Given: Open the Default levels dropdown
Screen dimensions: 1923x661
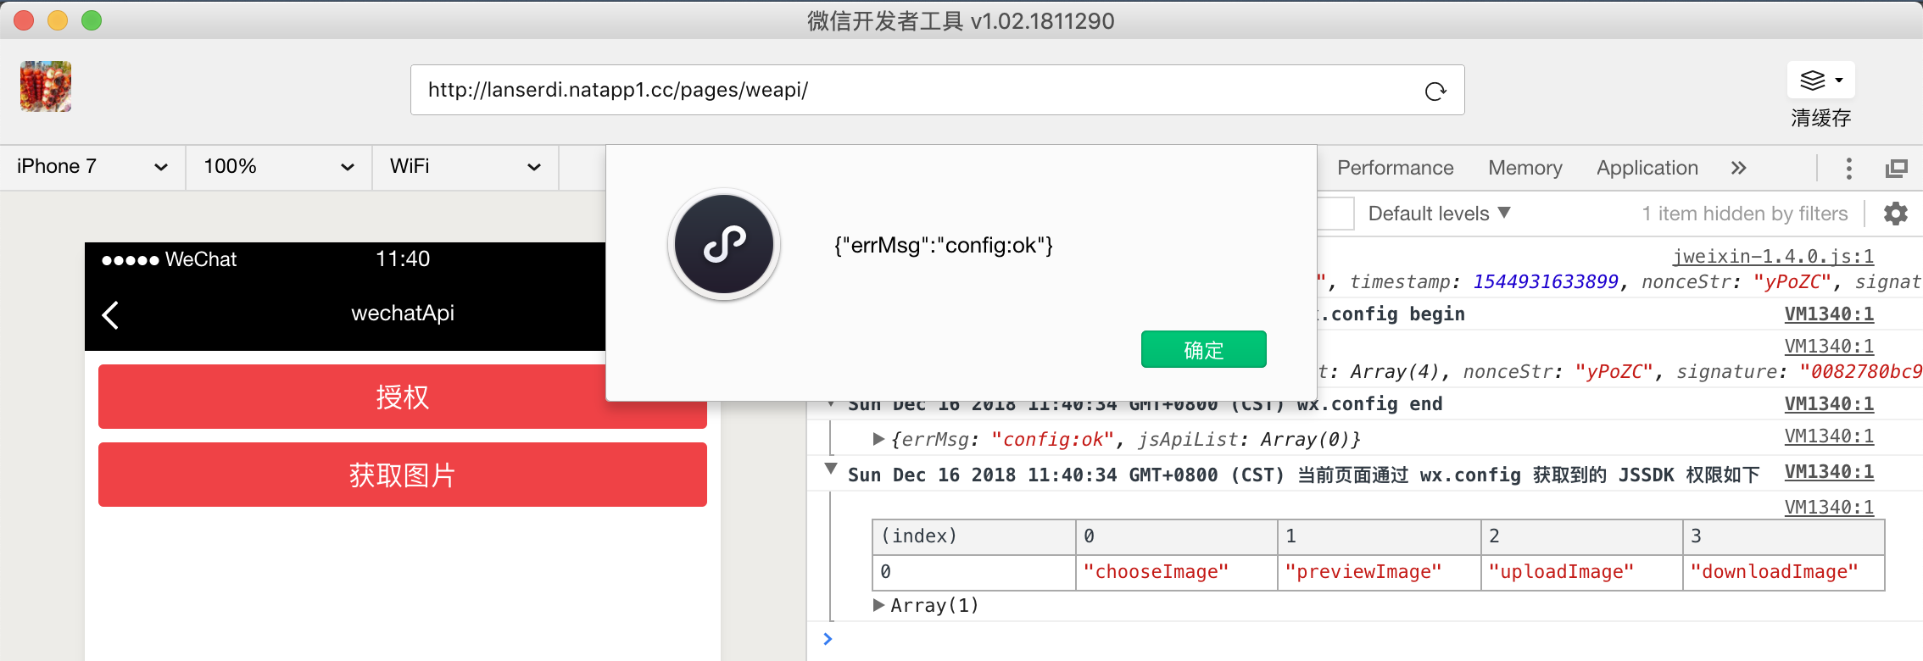Looking at the screenshot, I should point(1439,214).
